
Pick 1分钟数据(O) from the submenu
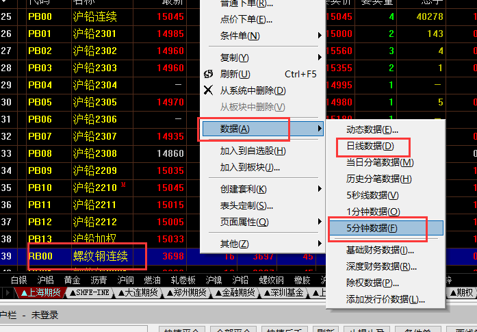[373, 212]
